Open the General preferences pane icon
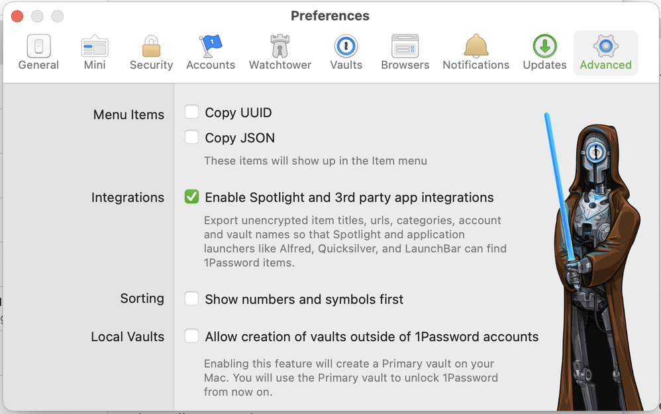 click(x=38, y=46)
